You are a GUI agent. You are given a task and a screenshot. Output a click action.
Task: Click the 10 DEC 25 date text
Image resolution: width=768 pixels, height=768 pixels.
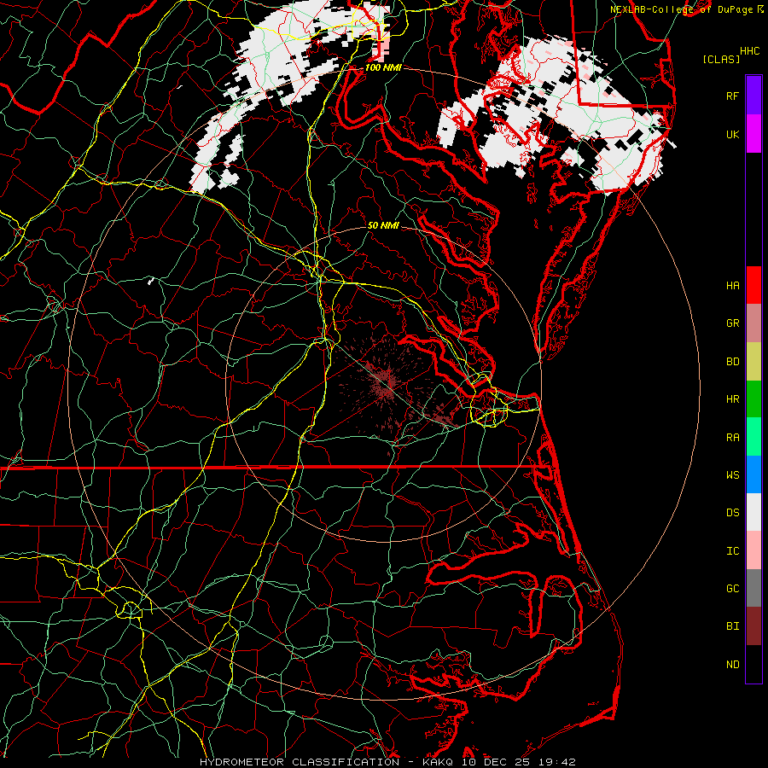coord(495,762)
